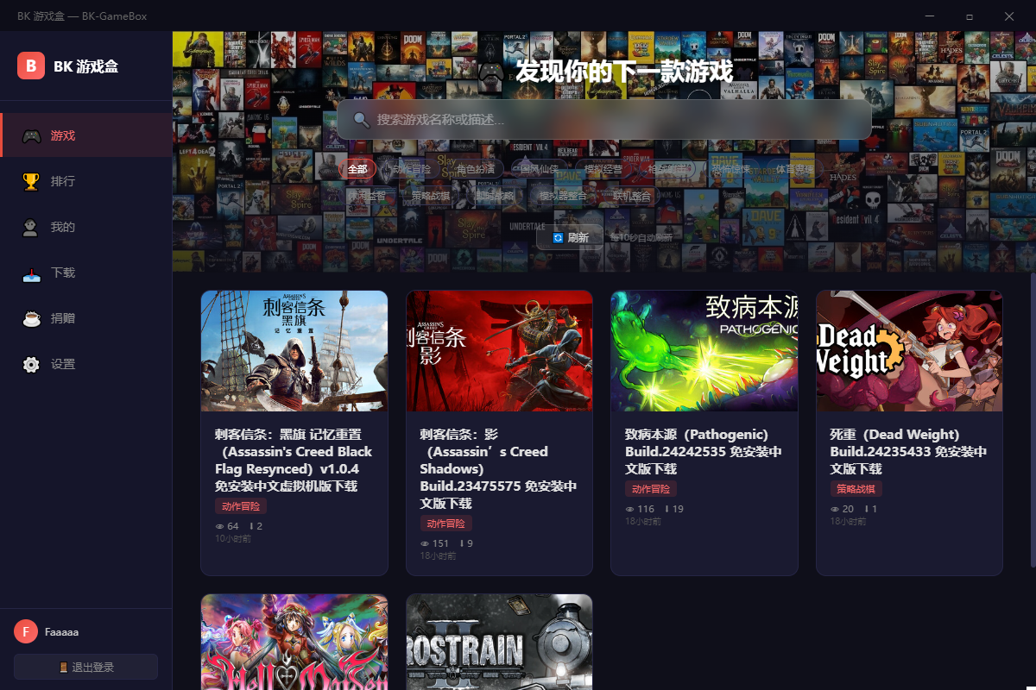Image resolution: width=1036 pixels, height=690 pixels.
Task: Filter by 恐怖惊悚 category chip
Action: (x=730, y=169)
